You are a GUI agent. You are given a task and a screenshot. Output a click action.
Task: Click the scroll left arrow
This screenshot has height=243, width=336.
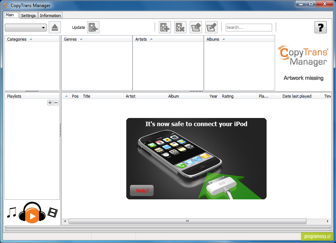65,221
